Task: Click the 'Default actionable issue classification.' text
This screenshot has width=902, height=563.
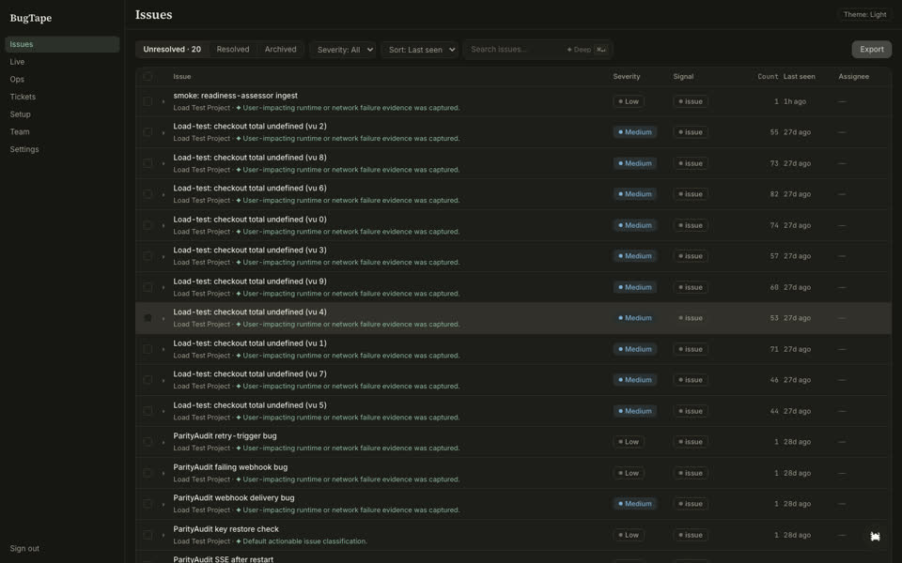Action: (x=304, y=541)
